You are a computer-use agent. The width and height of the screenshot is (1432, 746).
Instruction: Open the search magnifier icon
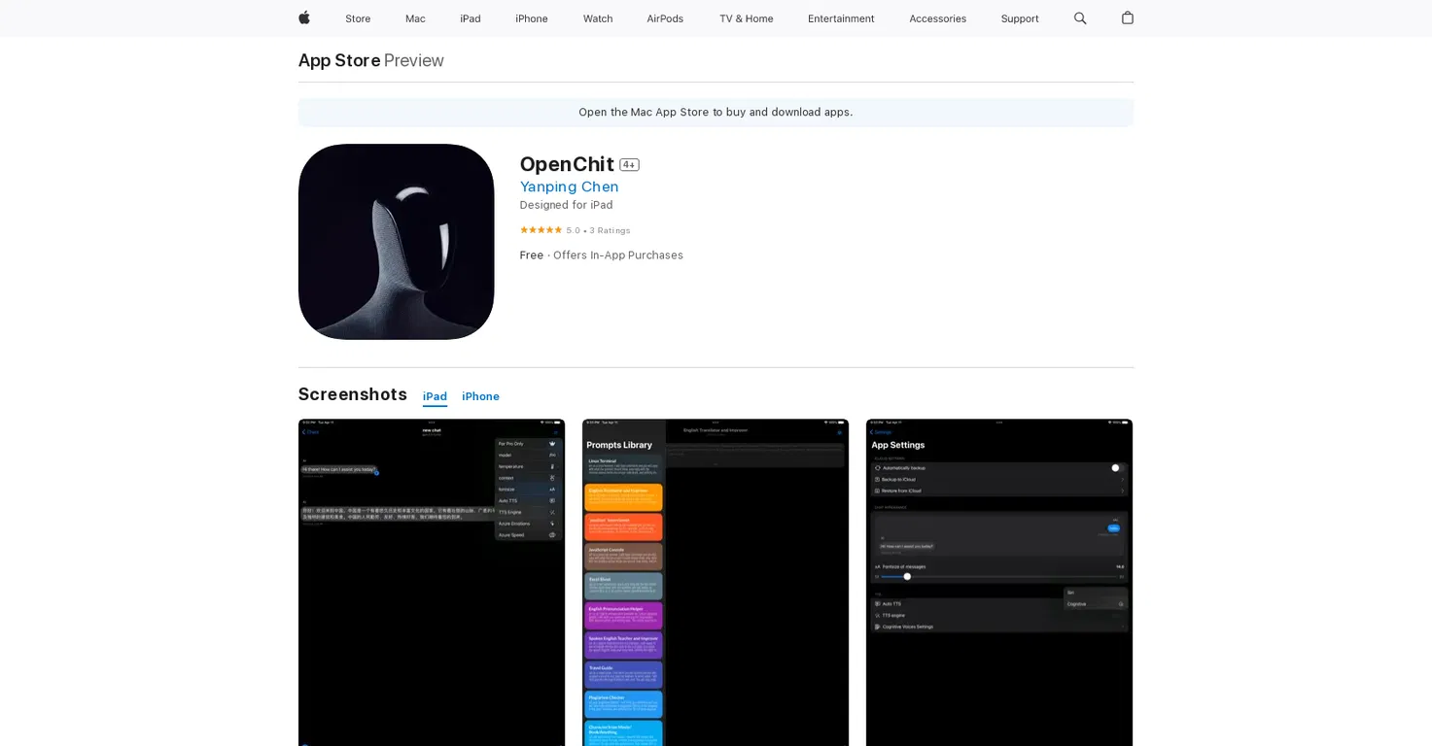point(1080,18)
